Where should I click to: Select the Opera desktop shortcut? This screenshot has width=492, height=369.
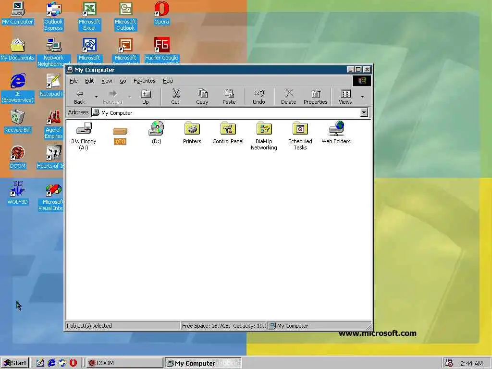(161, 13)
